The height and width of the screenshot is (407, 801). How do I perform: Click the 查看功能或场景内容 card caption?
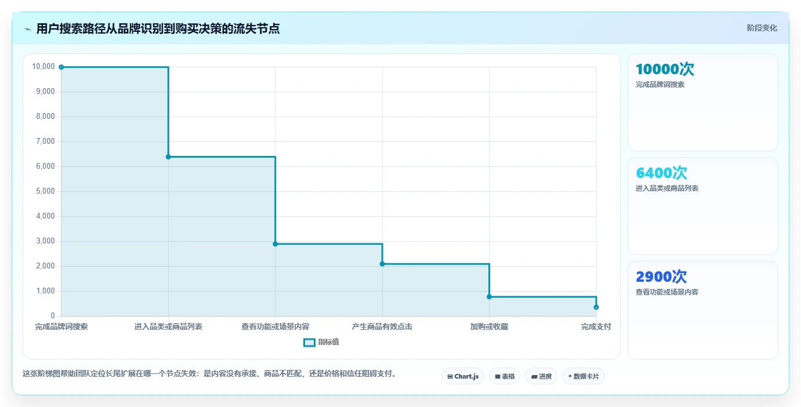(x=667, y=292)
